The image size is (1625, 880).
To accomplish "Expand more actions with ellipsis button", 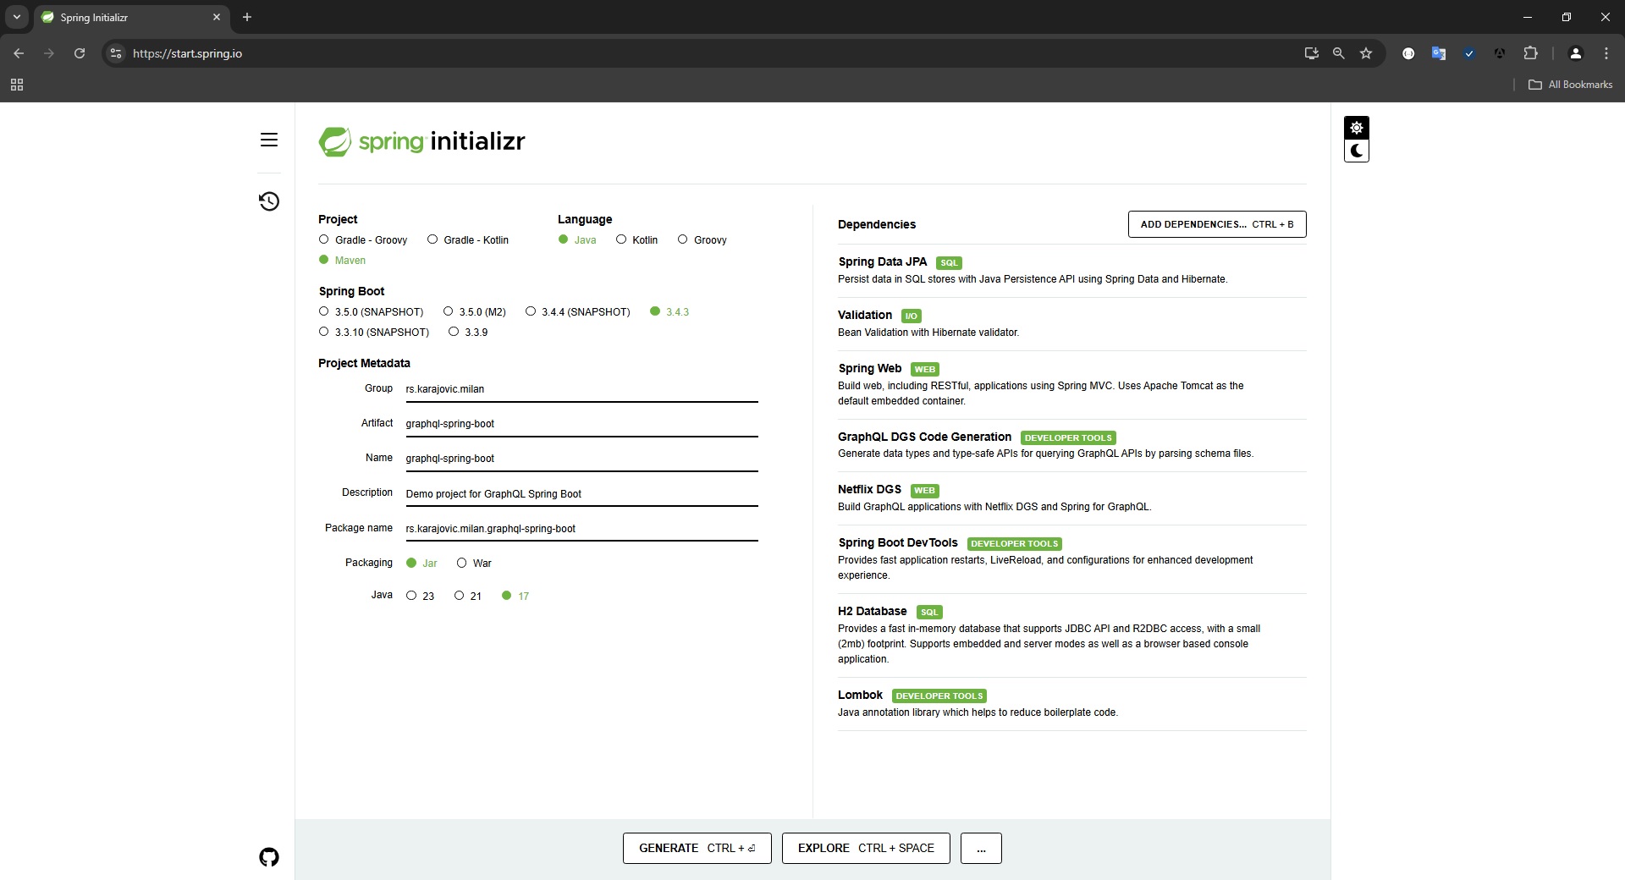I will 981,848.
